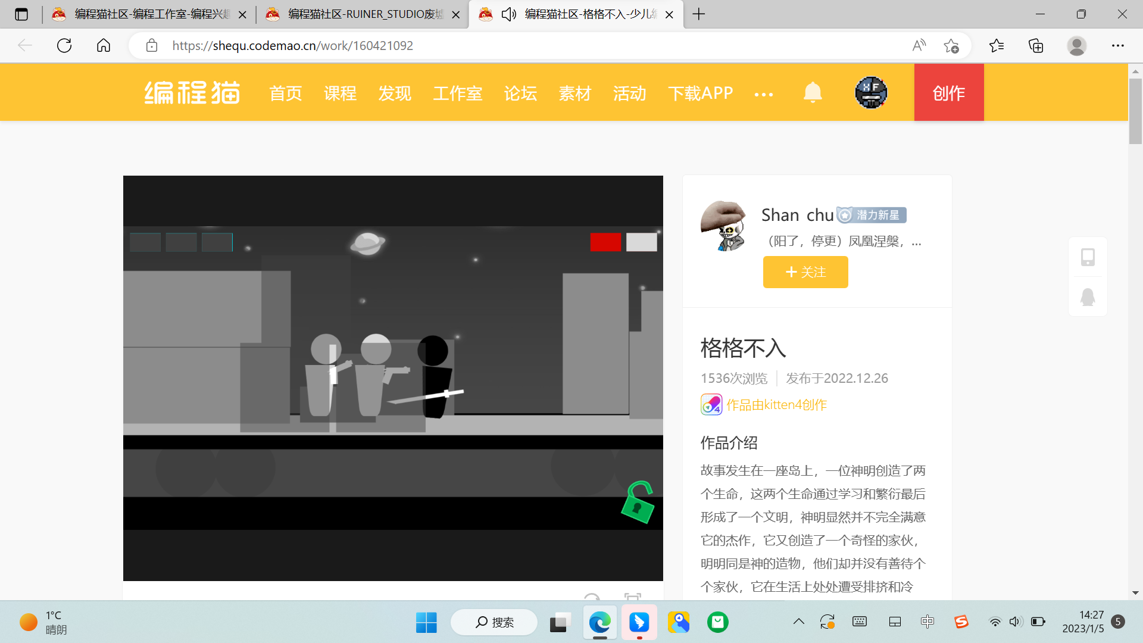1143x643 pixels.
Task: Refresh the current page
Action: click(64, 45)
